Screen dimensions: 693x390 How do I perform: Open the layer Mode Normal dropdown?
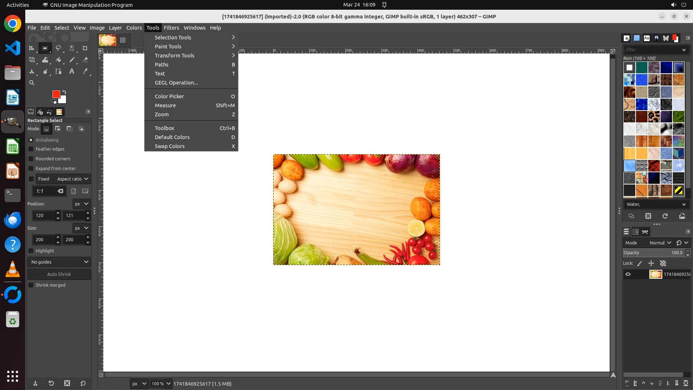[660, 243]
